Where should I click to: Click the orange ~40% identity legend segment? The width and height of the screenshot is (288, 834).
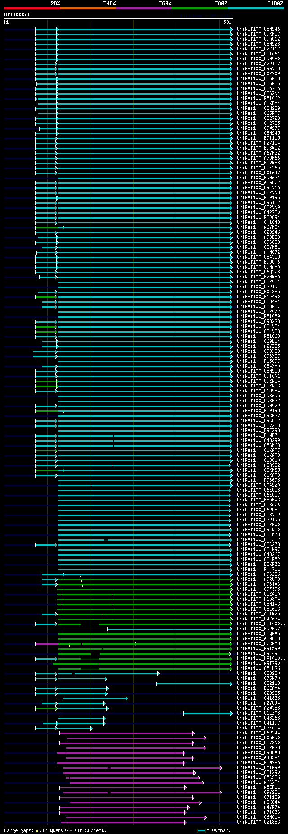point(88,8)
